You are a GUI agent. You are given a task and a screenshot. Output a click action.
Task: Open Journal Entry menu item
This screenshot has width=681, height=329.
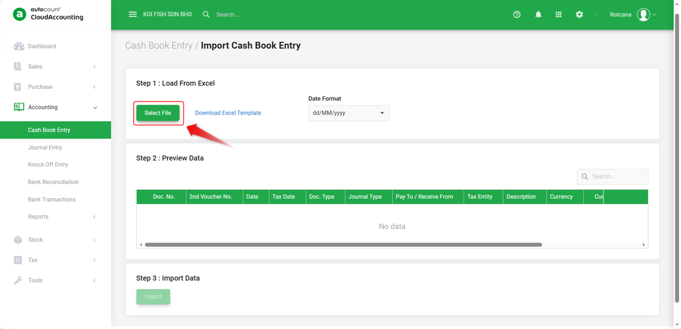coord(45,147)
